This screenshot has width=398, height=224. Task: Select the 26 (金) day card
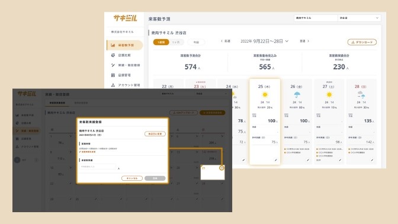[297, 121]
